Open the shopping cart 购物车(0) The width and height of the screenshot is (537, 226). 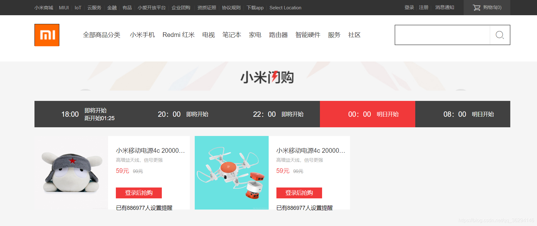click(x=487, y=7)
